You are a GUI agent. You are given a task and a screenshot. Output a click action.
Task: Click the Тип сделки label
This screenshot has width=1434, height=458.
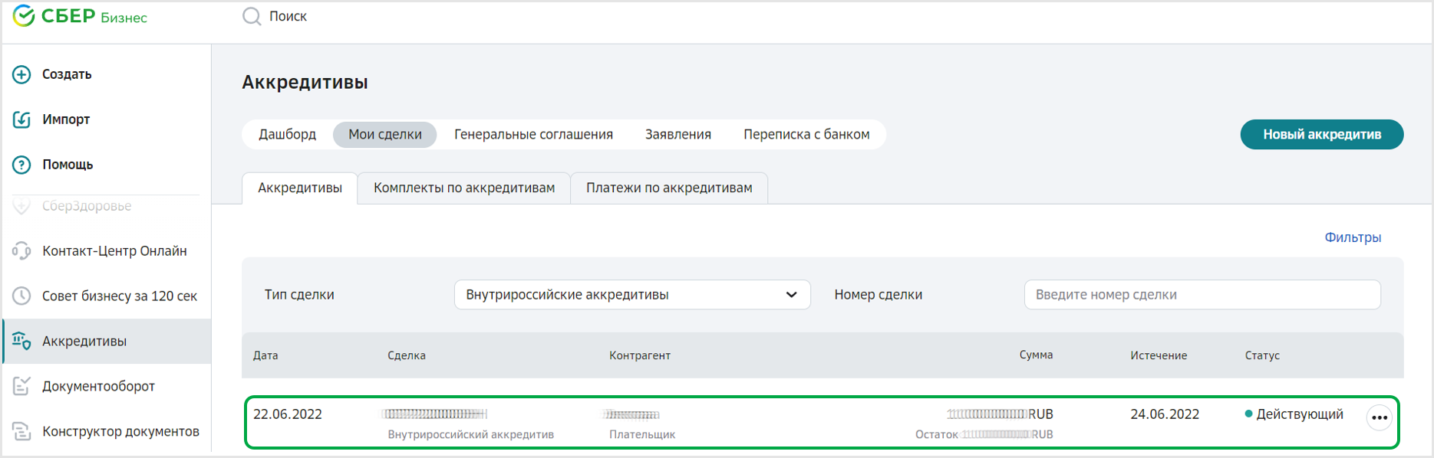tap(299, 295)
